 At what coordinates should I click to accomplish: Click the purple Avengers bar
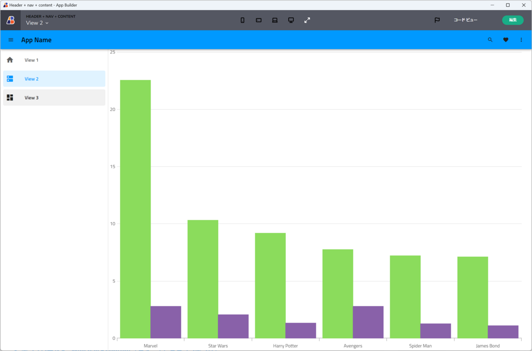pos(368,322)
